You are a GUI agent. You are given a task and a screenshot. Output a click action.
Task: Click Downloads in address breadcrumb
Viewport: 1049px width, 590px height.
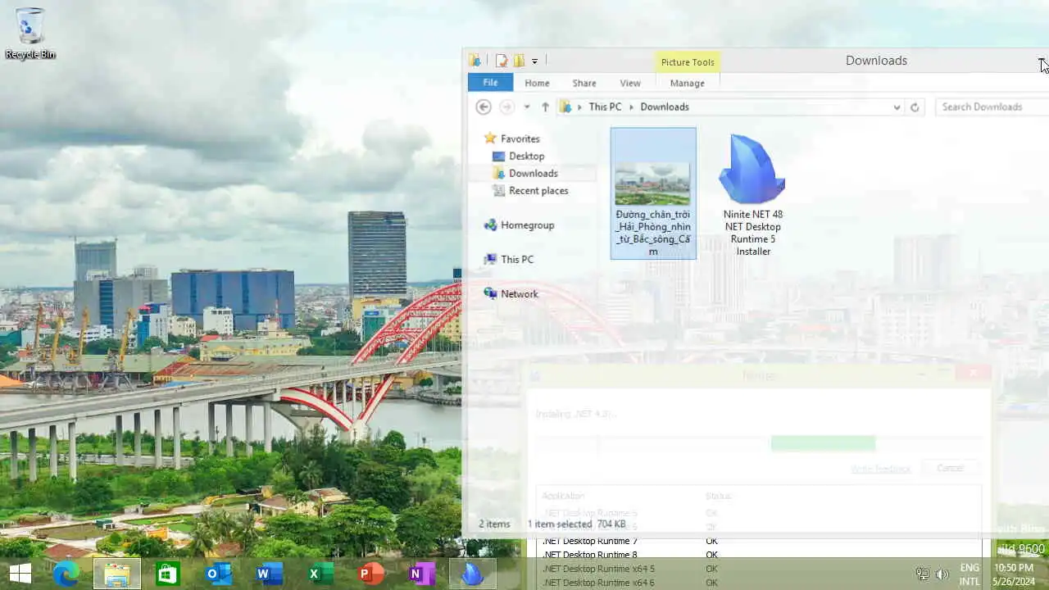coord(665,107)
